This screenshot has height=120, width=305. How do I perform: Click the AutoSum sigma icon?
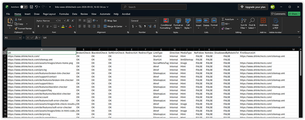click(x=223, y=19)
